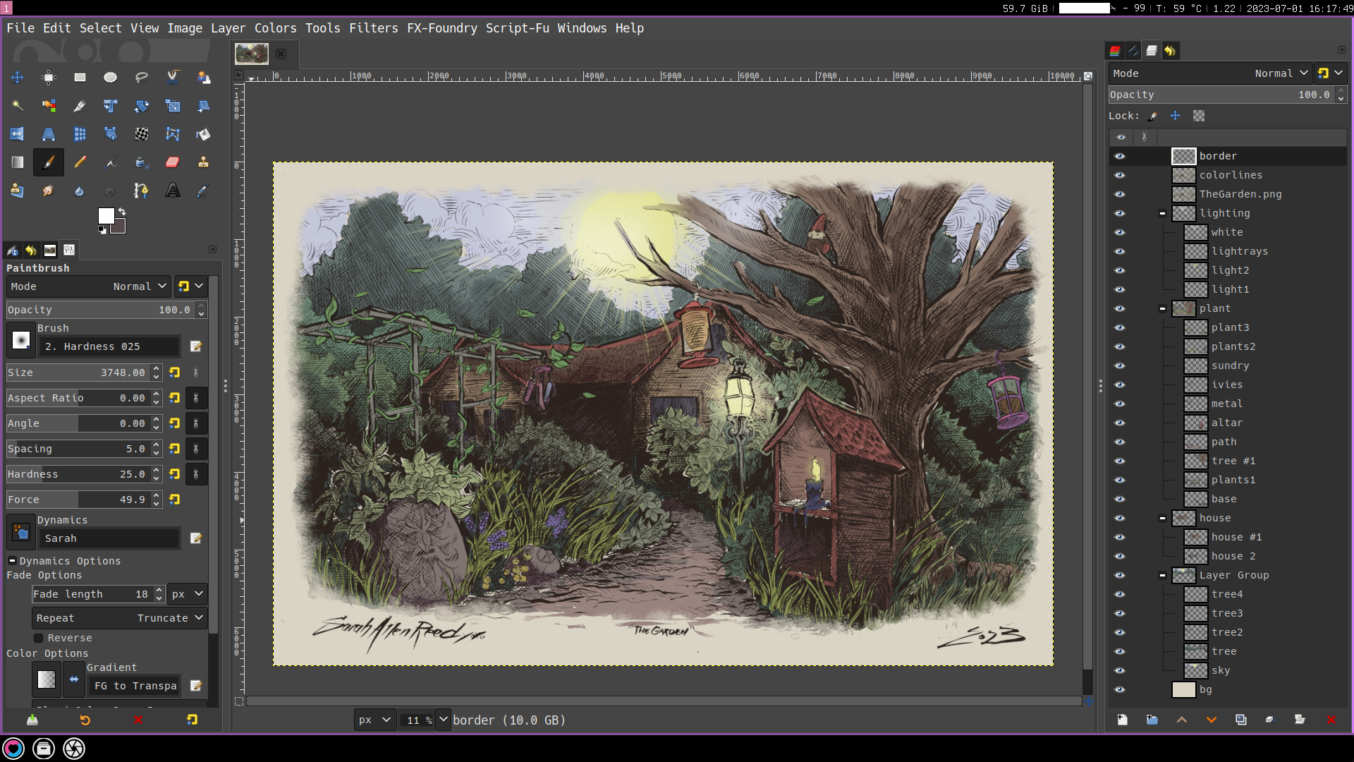
Task: Click the foreground color swatch
Action: [x=106, y=216]
